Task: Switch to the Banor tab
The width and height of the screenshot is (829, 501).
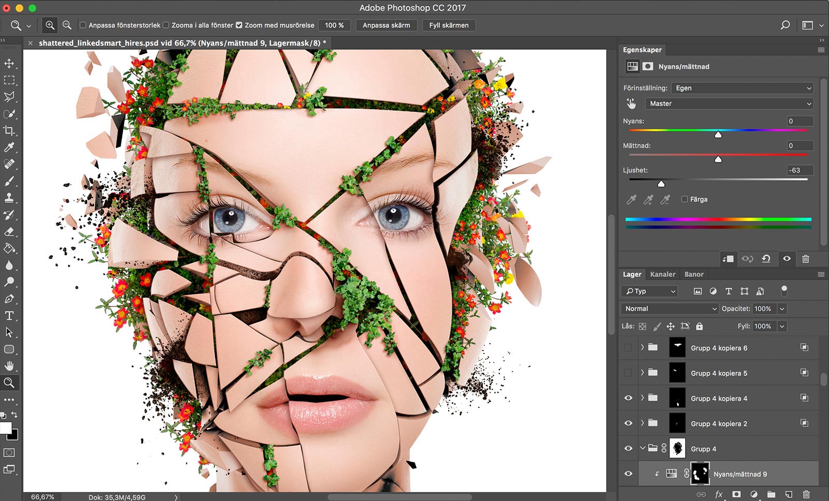Action: click(693, 274)
